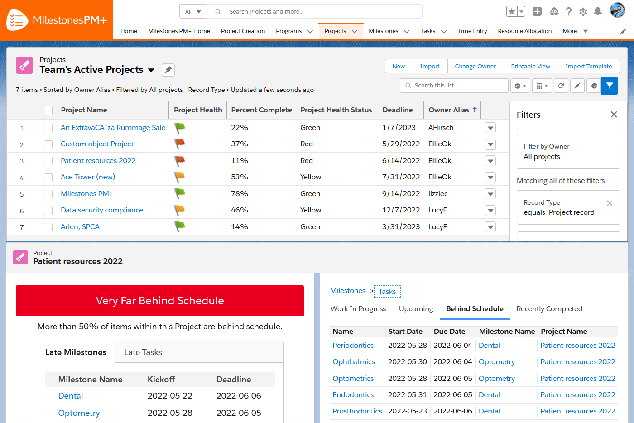The height and width of the screenshot is (423, 634).
Task: Pin the Team's Active Projects list
Action: (168, 70)
